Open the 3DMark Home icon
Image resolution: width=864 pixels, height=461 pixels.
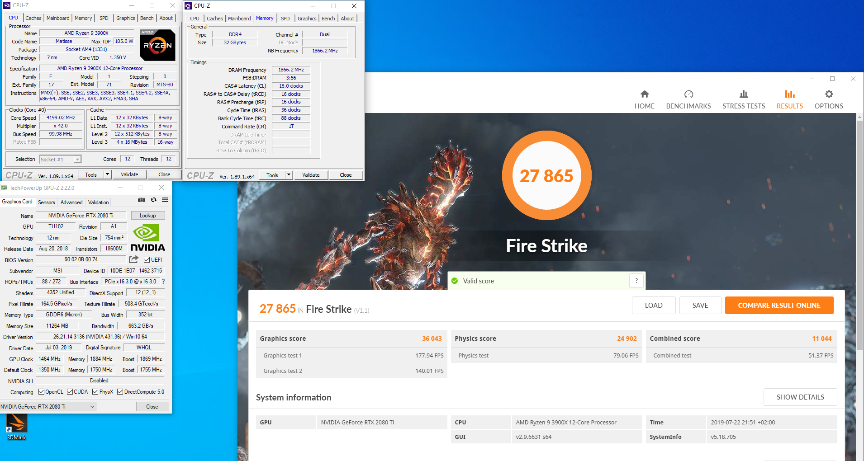[x=645, y=94]
